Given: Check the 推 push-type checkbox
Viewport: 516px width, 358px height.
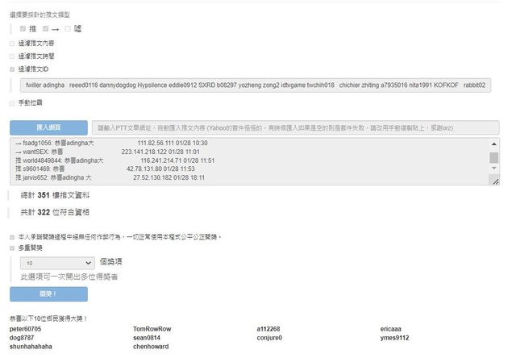Looking at the screenshot, I should (x=23, y=29).
